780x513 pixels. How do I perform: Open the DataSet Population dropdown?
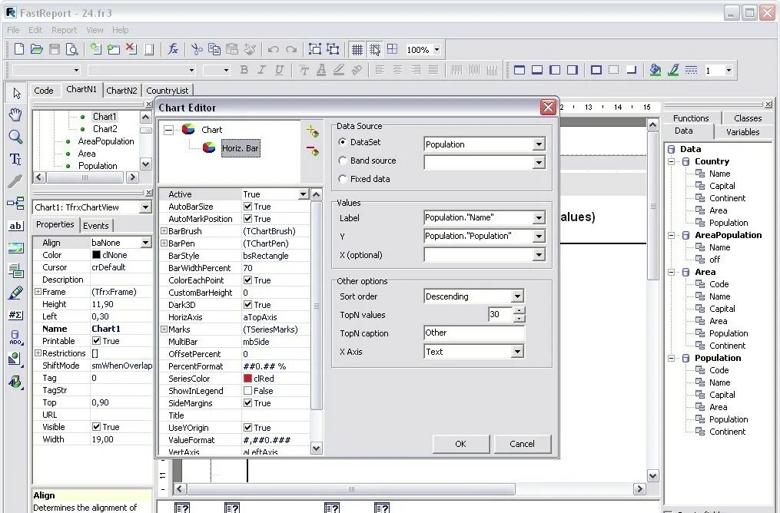[x=539, y=144]
